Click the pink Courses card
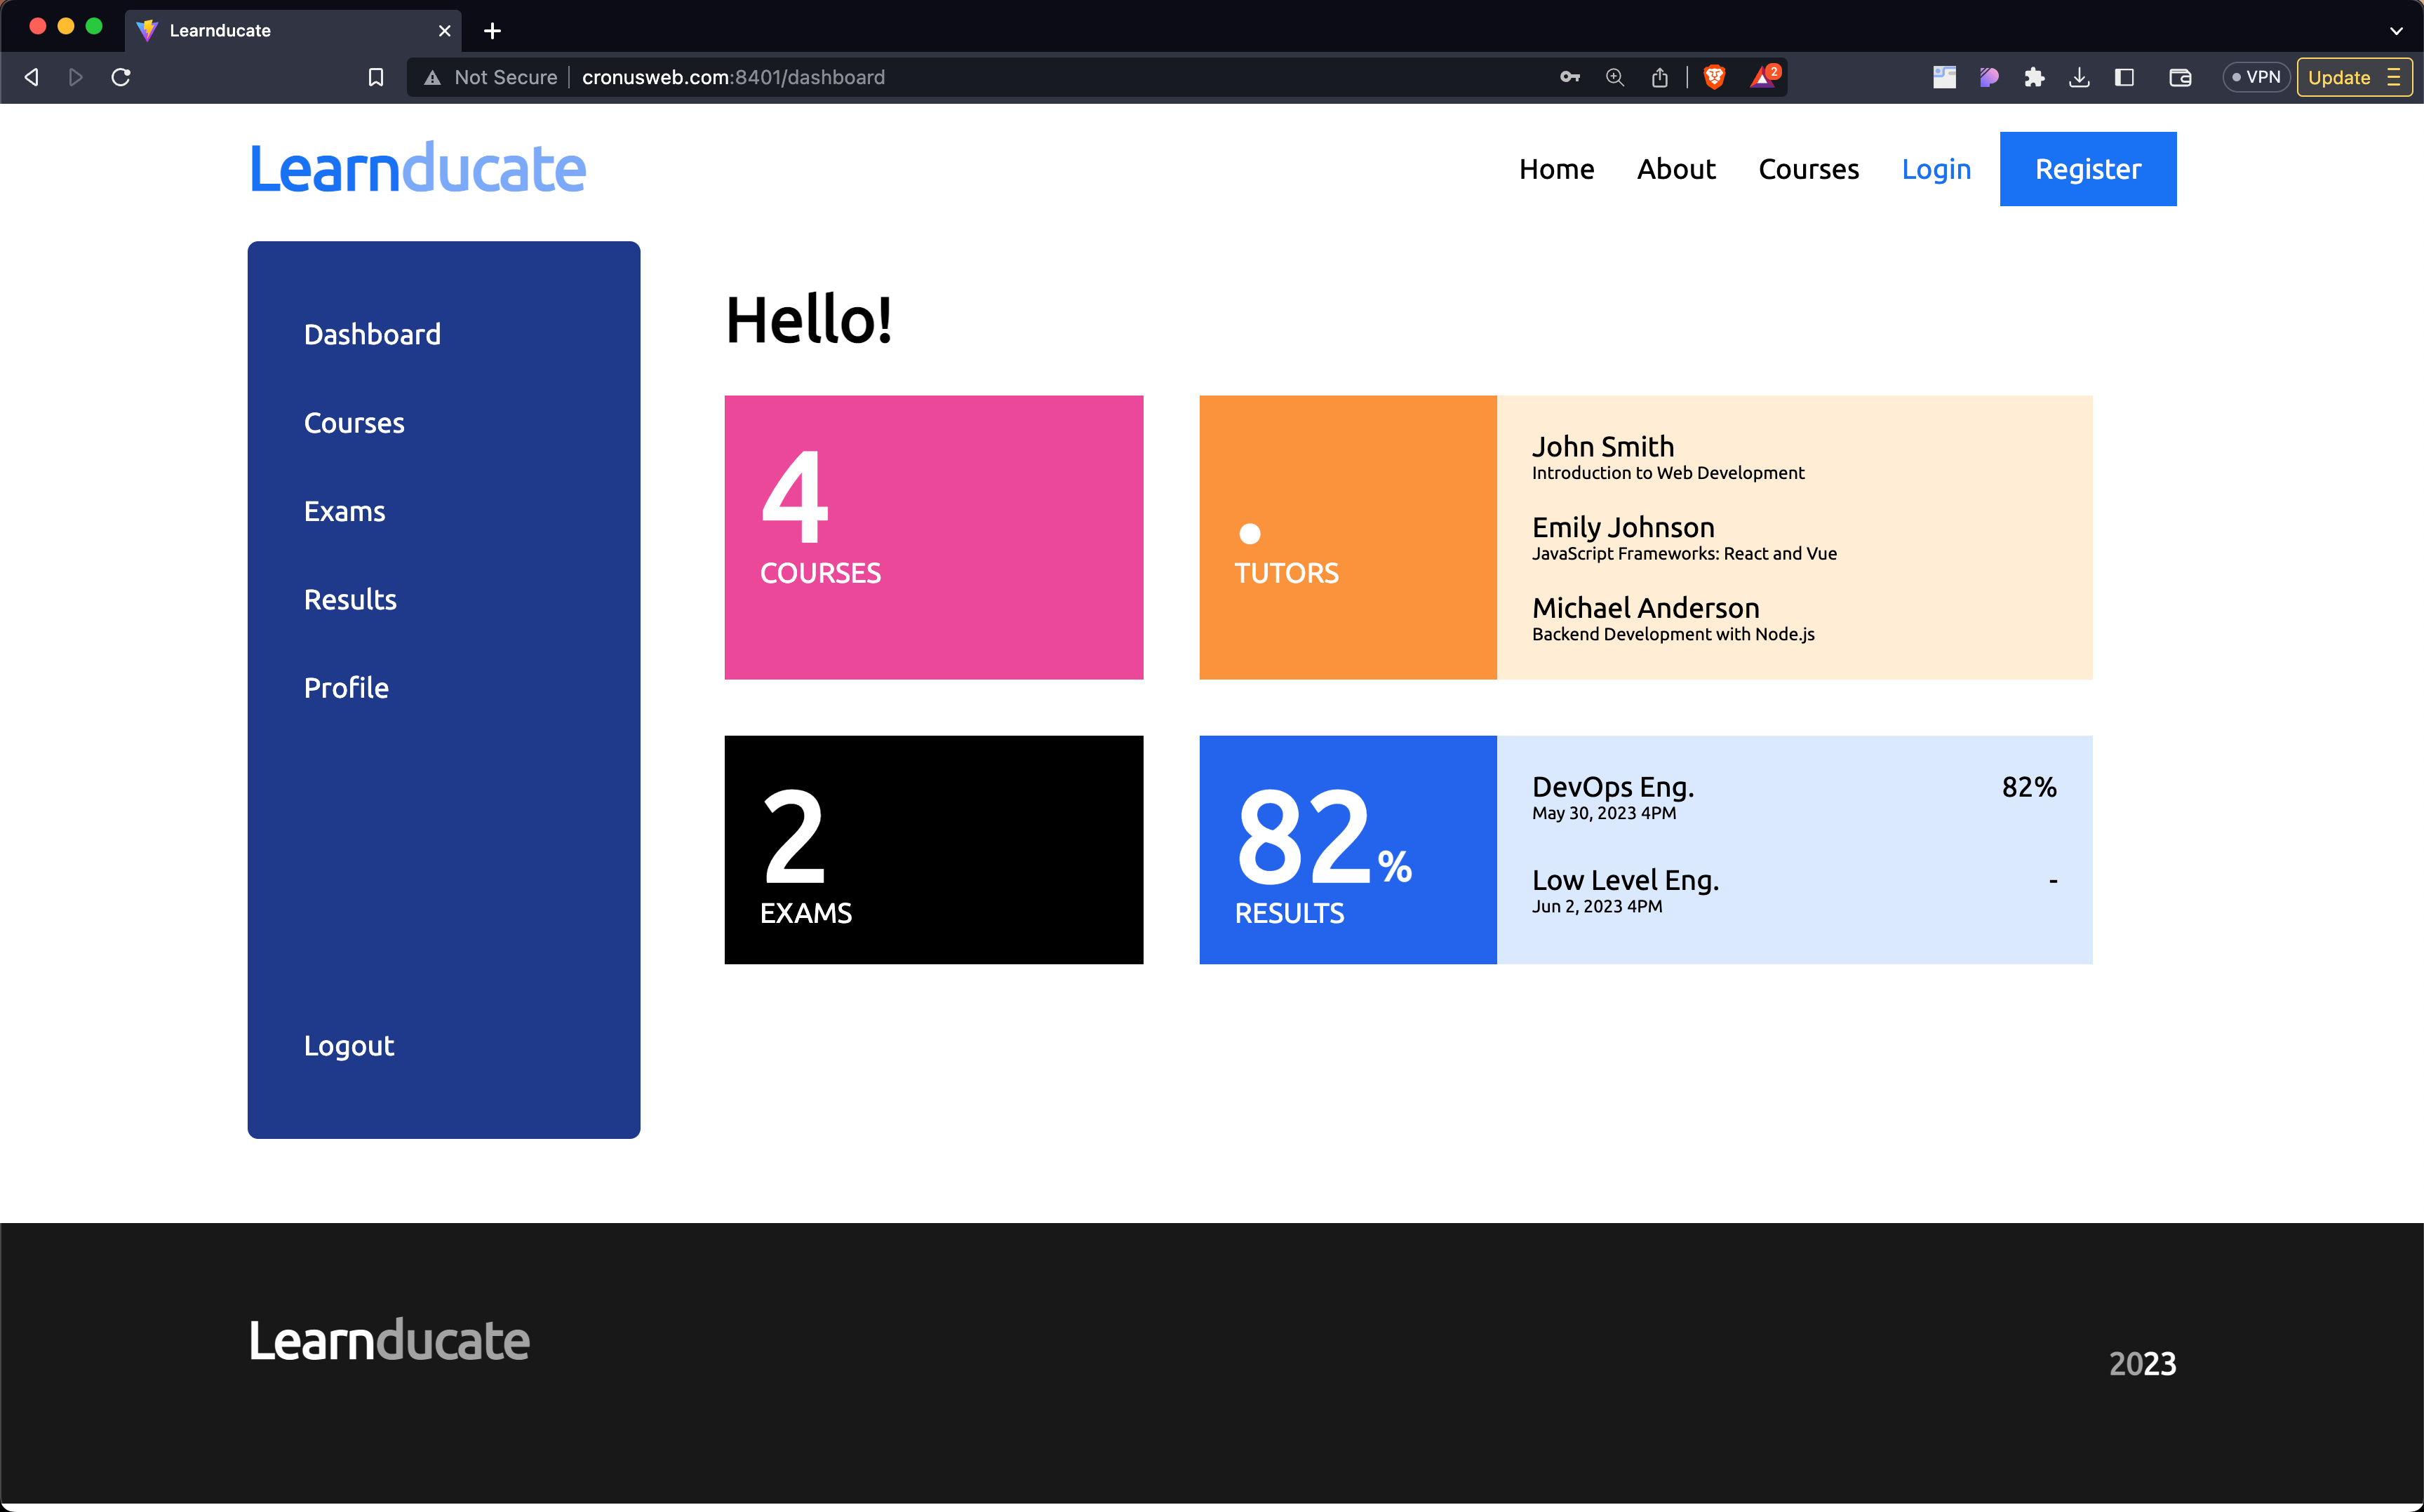The width and height of the screenshot is (2424, 1512). [x=932, y=537]
